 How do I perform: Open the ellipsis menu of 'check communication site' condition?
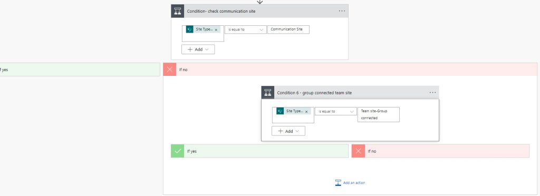(x=342, y=11)
